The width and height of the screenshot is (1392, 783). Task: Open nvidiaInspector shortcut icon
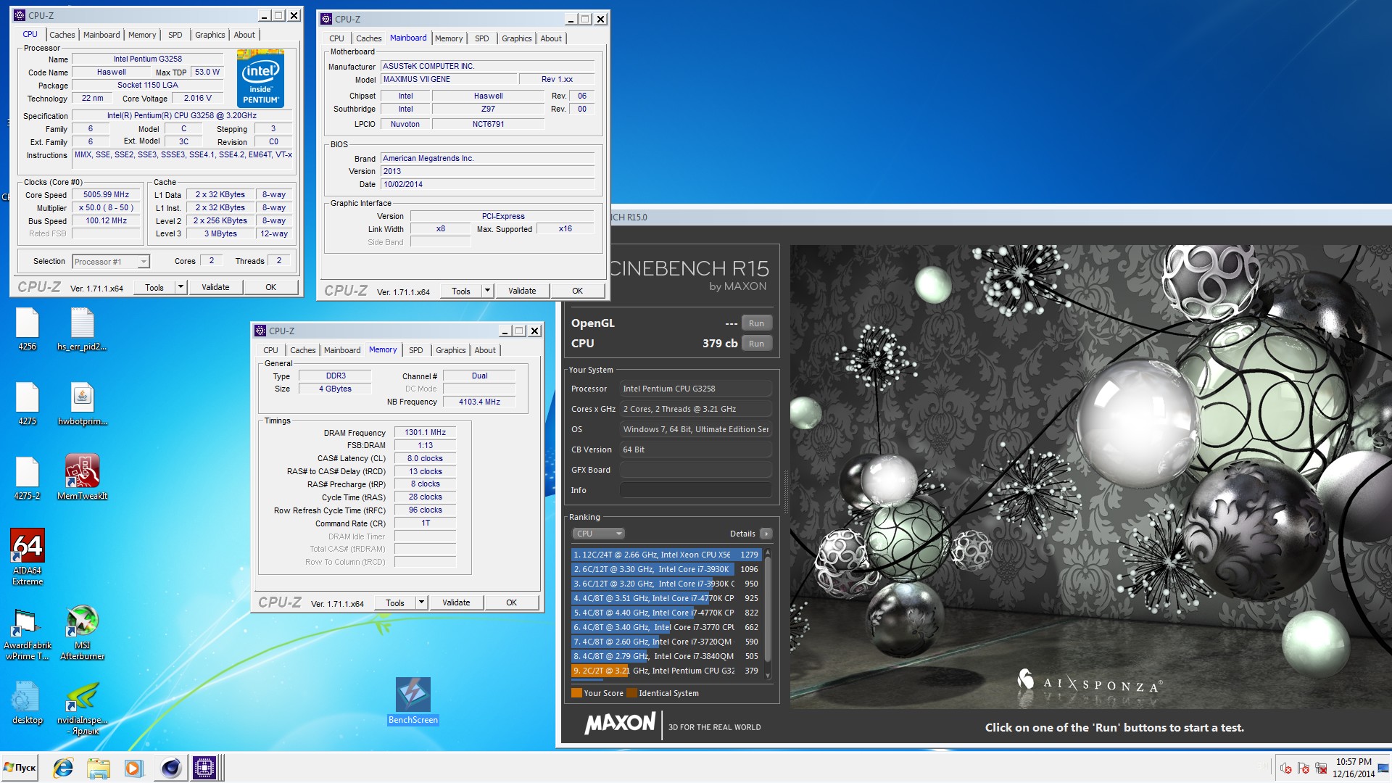pyautogui.click(x=82, y=708)
